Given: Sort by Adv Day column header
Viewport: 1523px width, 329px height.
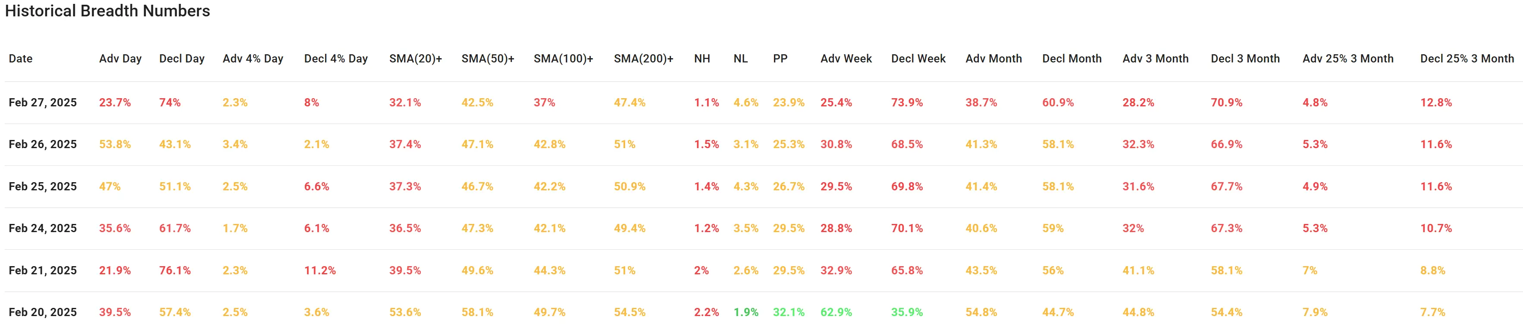Looking at the screenshot, I should [120, 59].
